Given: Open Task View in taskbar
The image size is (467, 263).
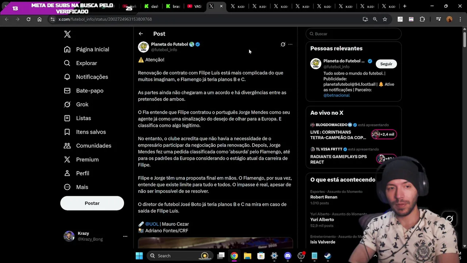Looking at the screenshot, I should [x=221, y=256].
